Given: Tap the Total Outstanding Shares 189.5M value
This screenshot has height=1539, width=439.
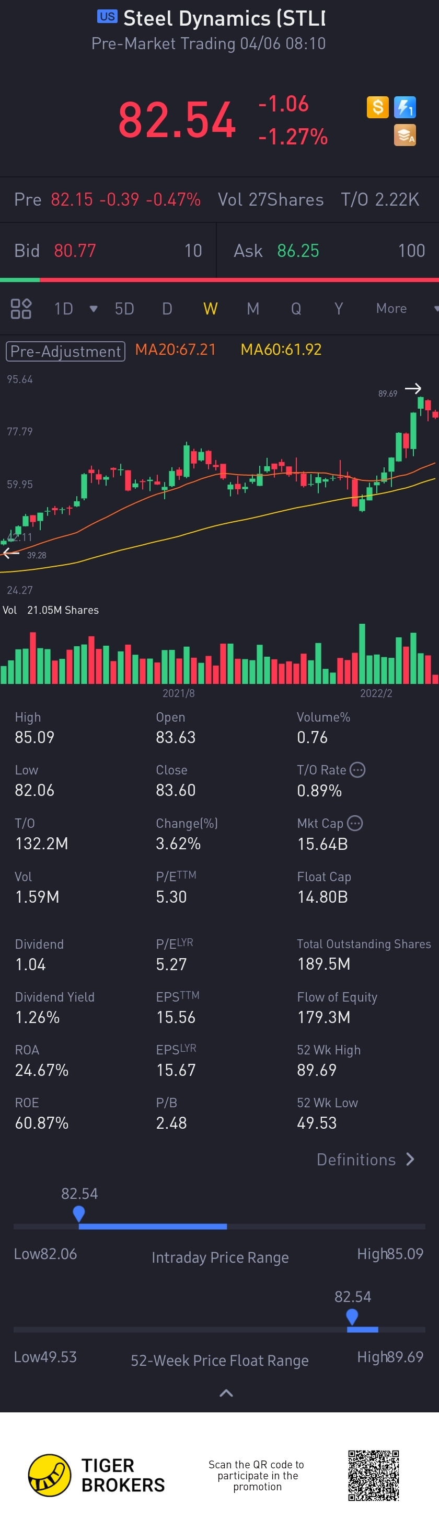Looking at the screenshot, I should [324, 964].
